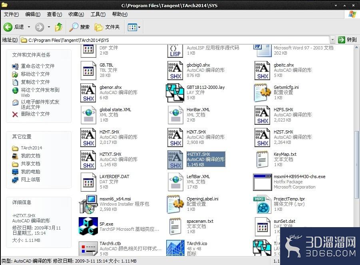Open 网上邻居 in other places
The image size is (360, 265).
[30, 180]
